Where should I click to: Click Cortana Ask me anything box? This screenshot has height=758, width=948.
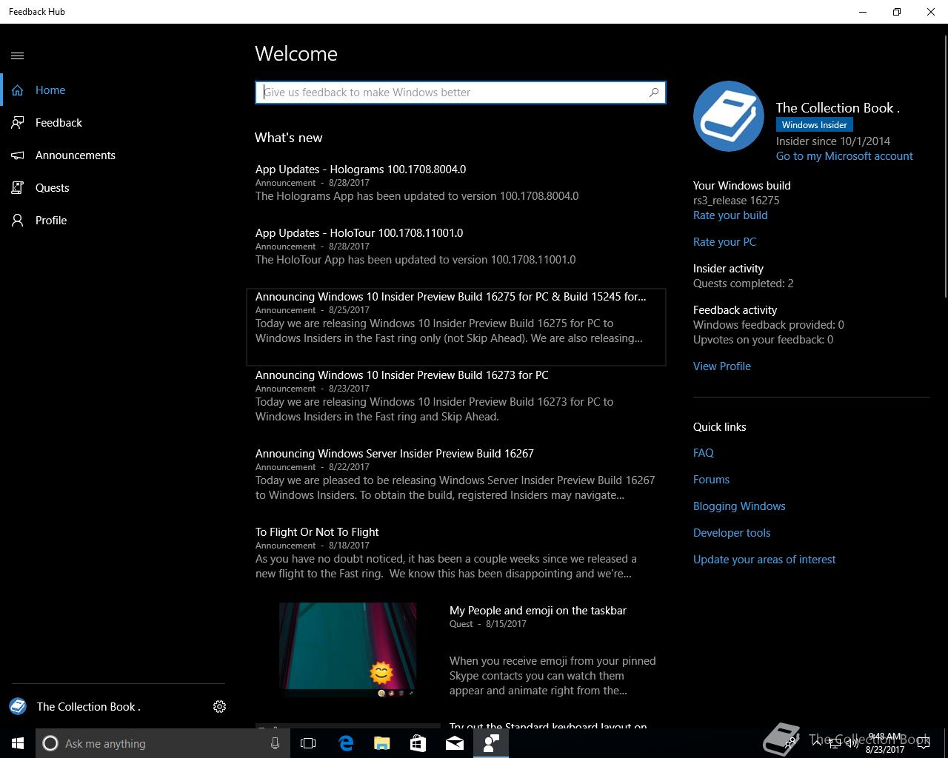click(163, 743)
